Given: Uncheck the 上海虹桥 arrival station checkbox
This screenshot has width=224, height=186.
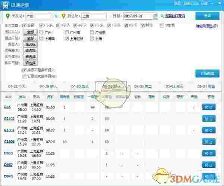Looking at the screenshot, I should [66, 38].
